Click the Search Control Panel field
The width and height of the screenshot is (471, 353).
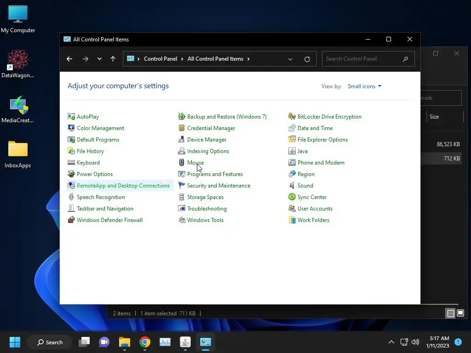click(x=368, y=59)
